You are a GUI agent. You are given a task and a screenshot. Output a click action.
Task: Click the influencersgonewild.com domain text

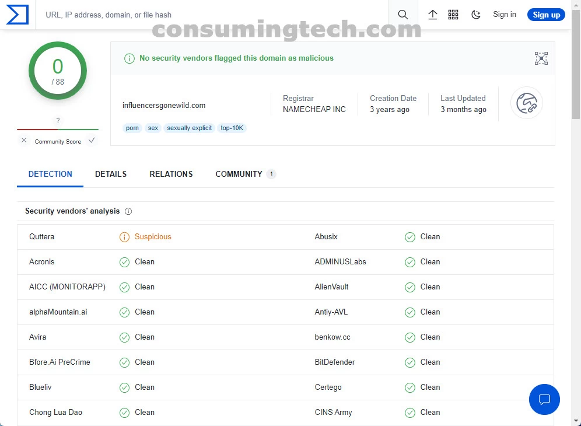(164, 105)
